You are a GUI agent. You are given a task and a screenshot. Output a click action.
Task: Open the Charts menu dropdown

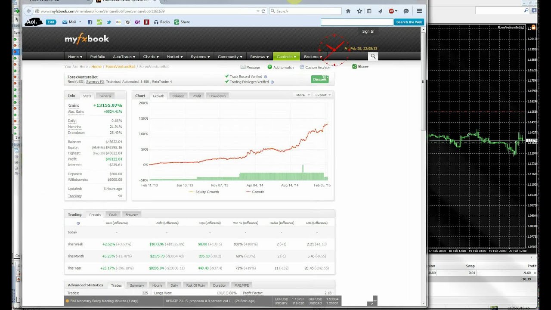tap(151, 56)
